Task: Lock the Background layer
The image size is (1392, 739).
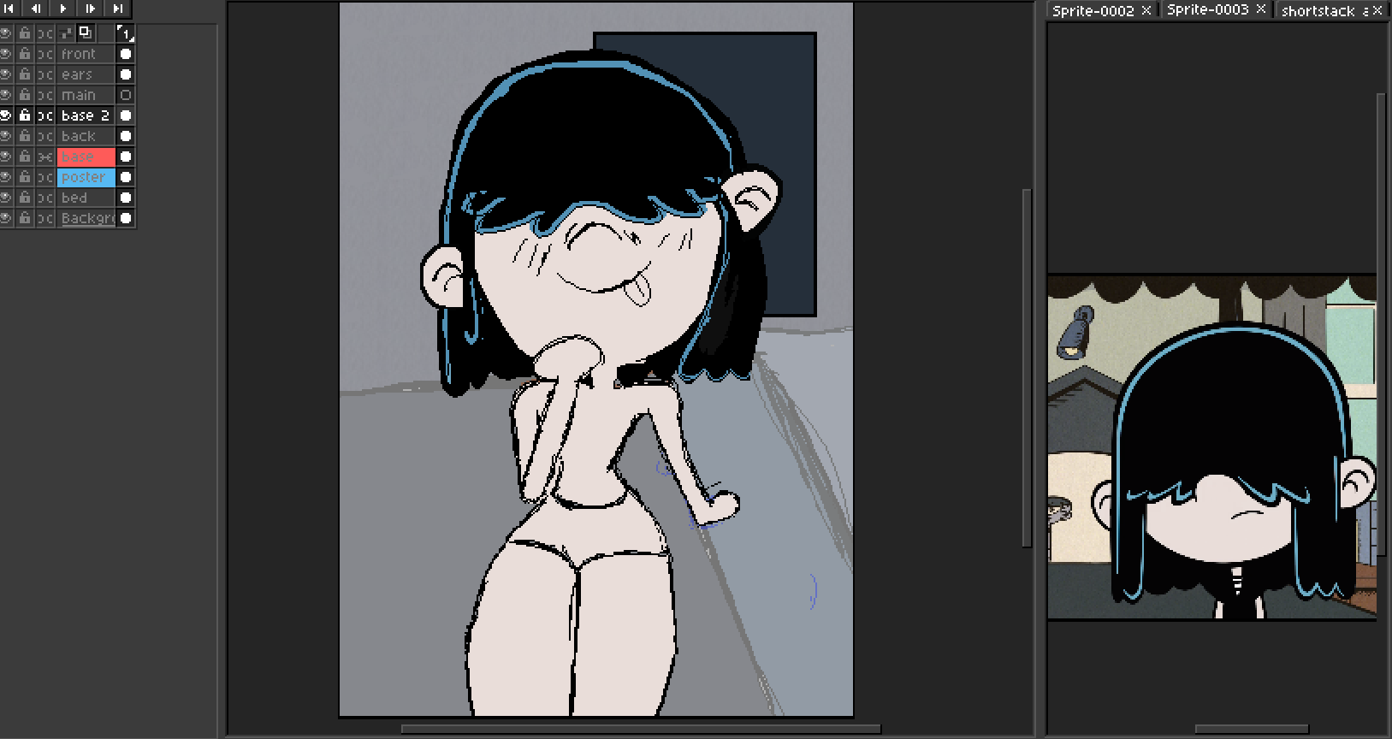Action: (25, 218)
